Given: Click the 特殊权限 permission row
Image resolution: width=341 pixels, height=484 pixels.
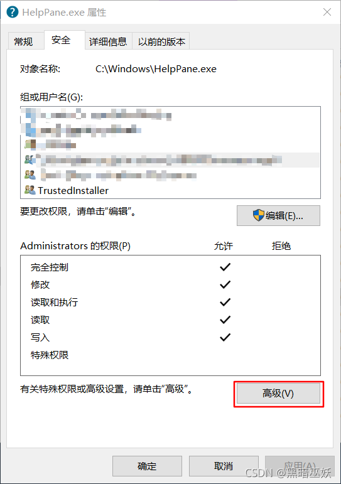Looking at the screenshot, I should (x=170, y=355).
